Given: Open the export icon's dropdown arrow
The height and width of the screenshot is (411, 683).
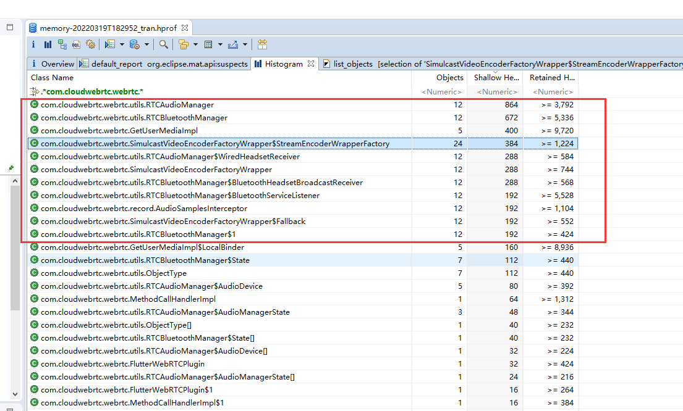Looking at the screenshot, I should pyautogui.click(x=245, y=44).
